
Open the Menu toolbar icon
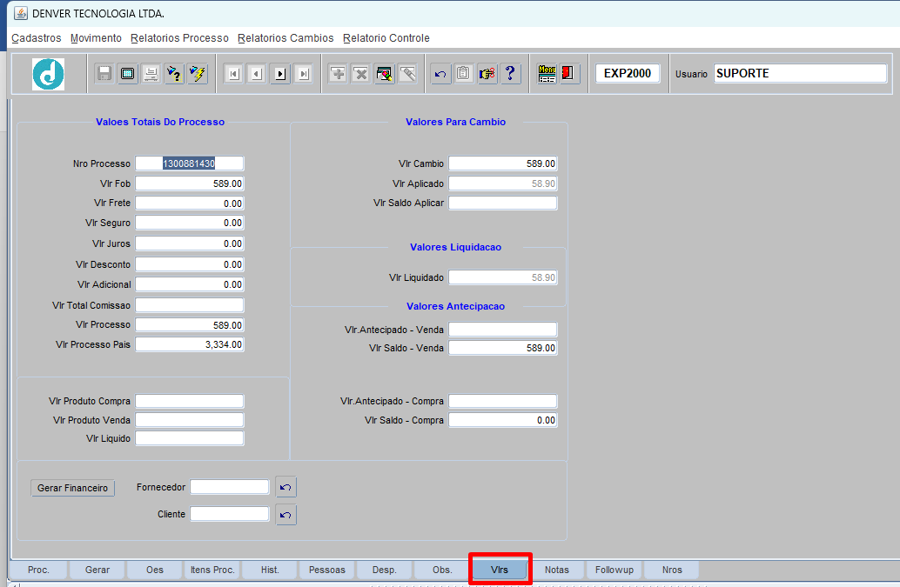pyautogui.click(x=547, y=74)
